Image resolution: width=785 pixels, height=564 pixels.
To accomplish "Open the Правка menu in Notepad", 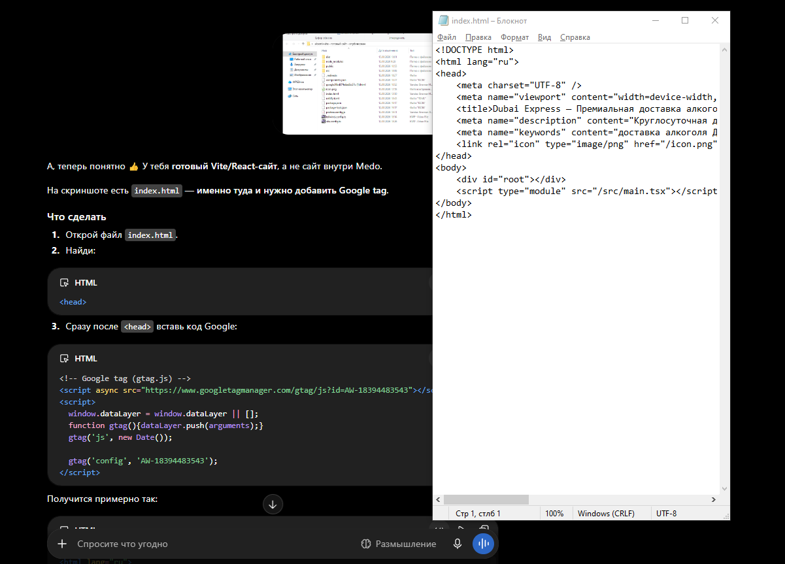I will click(478, 37).
